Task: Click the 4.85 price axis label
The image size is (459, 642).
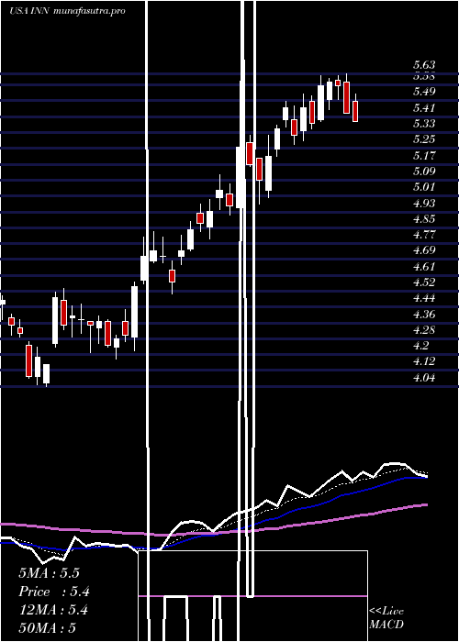Action: click(424, 219)
